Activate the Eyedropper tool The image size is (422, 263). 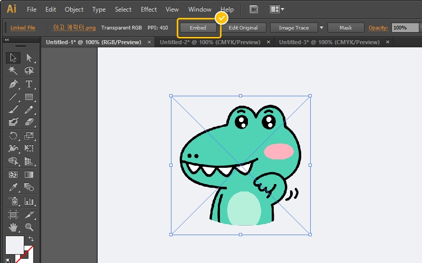click(13, 188)
